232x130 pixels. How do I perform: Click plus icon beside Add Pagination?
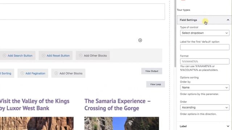(22, 73)
